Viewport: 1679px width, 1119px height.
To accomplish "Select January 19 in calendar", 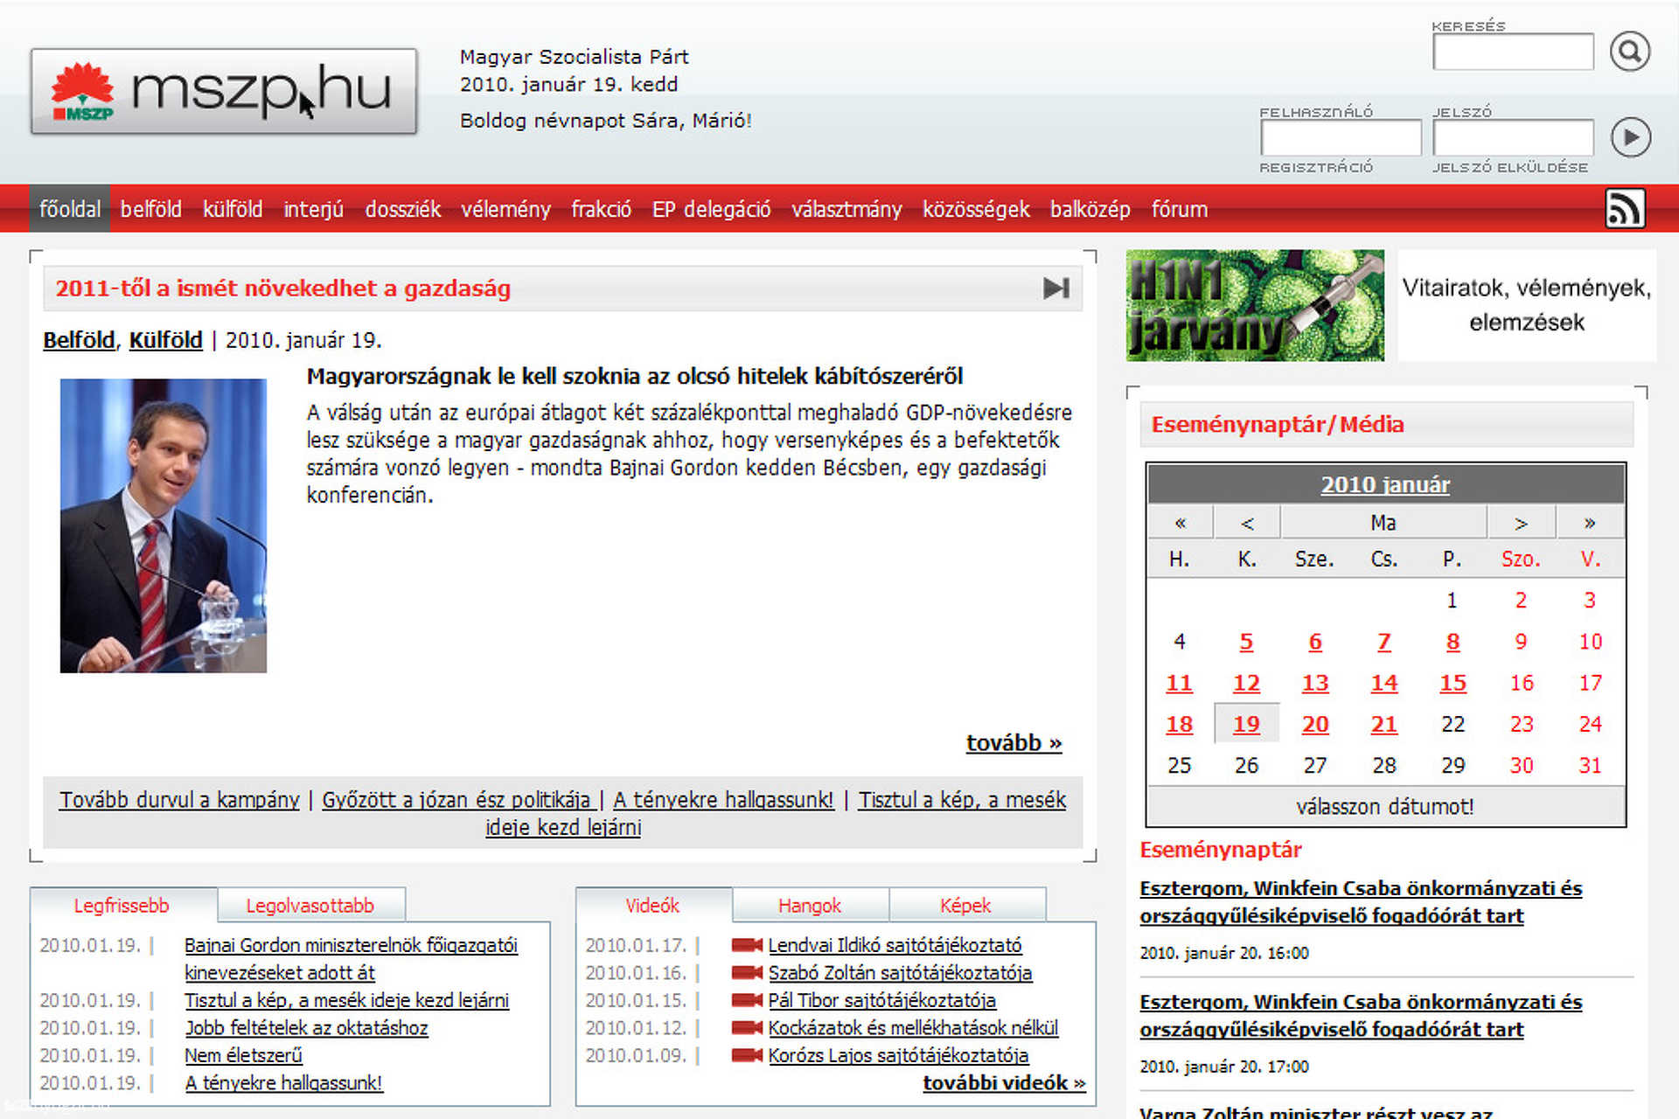I will point(1246,724).
